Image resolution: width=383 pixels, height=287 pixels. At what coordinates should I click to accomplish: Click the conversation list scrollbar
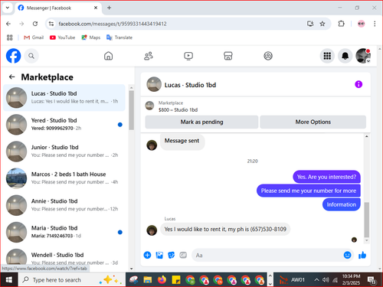(131, 109)
